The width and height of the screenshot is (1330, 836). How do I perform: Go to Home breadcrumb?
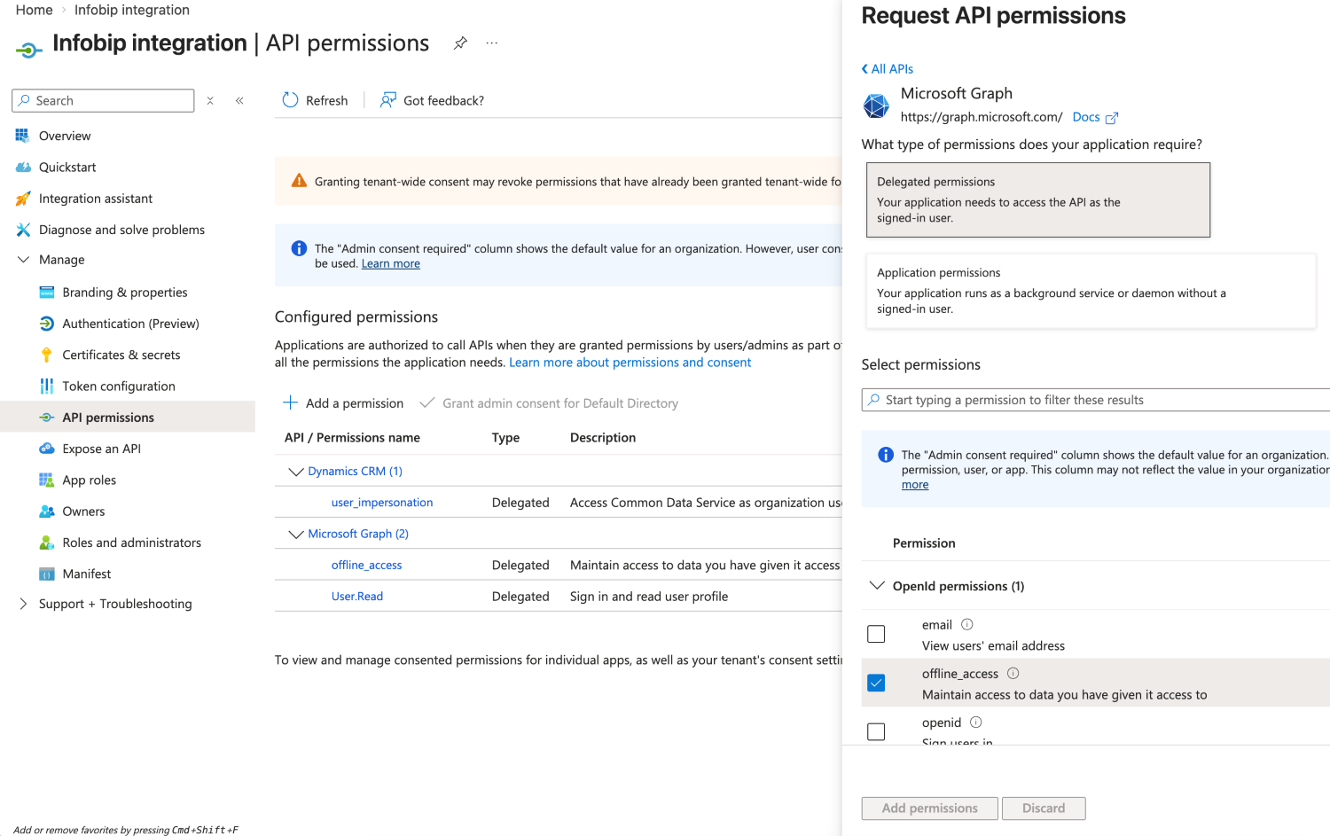(x=33, y=10)
